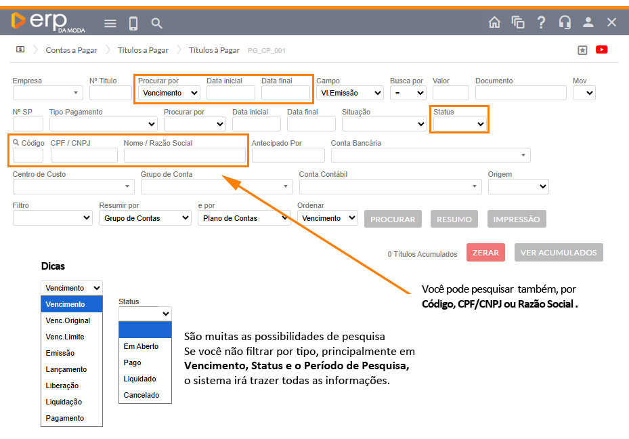Screen dimensions: 629x439
Task: Click the Nome / Razão Social field
Action: click(184, 155)
